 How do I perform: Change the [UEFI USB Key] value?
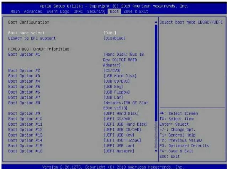coord(119,135)
